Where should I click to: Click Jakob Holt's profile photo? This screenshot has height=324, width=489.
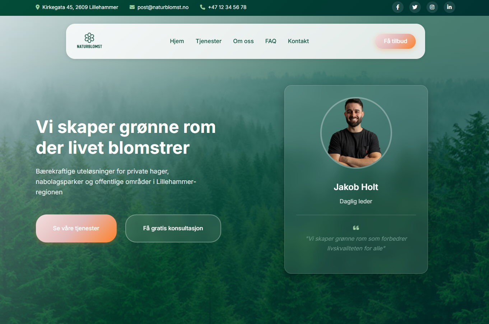pyautogui.click(x=356, y=133)
